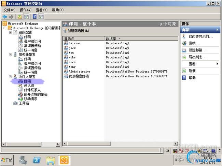Click left arrow of tree pane scrollbar
This screenshot has width=222, height=166.
[x=4, y=144]
